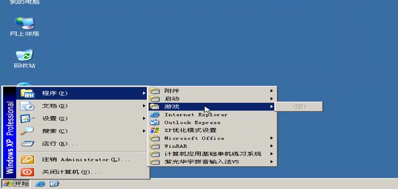Click the WinRAR folder icon

[155, 146]
